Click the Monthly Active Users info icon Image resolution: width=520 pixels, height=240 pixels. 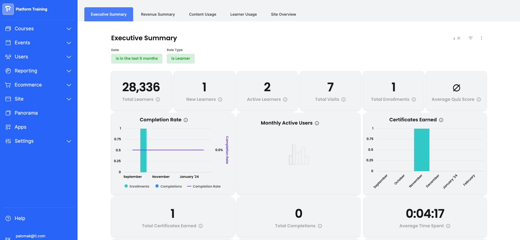317,123
